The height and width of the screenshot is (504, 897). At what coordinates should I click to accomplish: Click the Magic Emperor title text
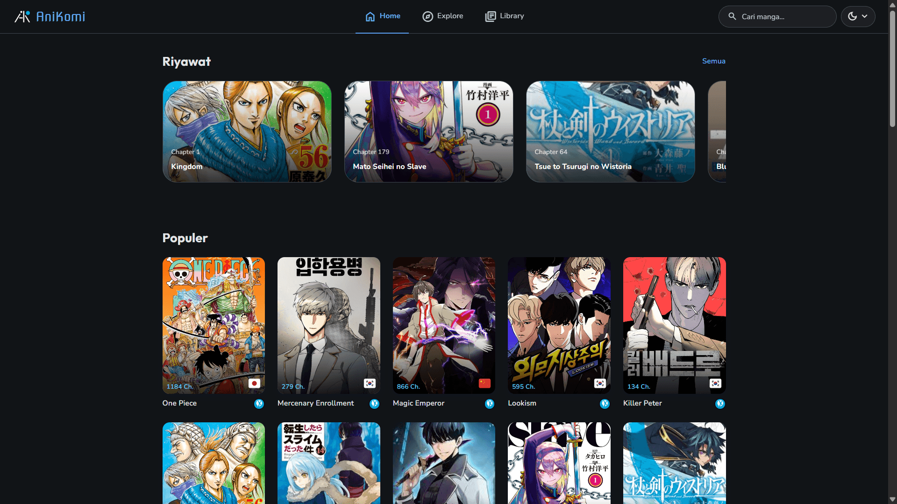click(x=418, y=403)
